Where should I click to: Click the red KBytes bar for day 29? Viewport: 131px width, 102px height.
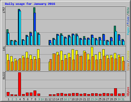pyautogui.click(x=115, y=92)
